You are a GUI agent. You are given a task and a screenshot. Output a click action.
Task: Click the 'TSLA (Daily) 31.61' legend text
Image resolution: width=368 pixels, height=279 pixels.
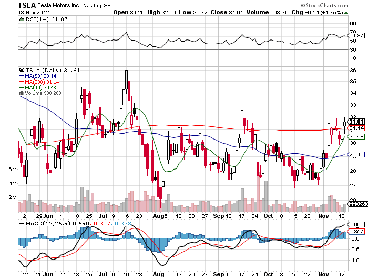tap(53, 70)
